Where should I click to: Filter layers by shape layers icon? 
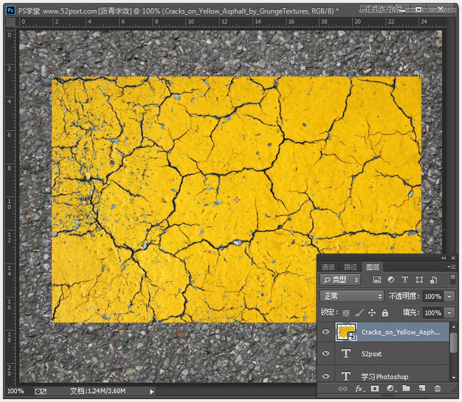tap(419, 279)
